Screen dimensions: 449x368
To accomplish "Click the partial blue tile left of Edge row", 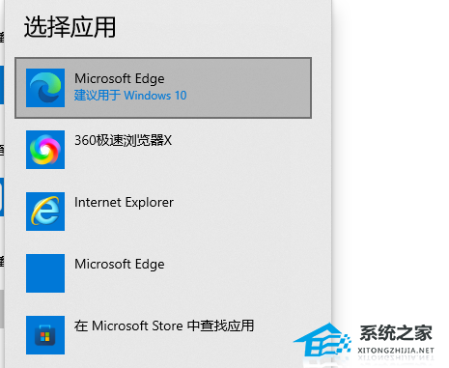I will coord(2,85).
